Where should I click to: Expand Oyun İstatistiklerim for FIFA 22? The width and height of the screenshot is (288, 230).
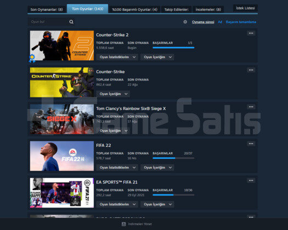pos(117,168)
